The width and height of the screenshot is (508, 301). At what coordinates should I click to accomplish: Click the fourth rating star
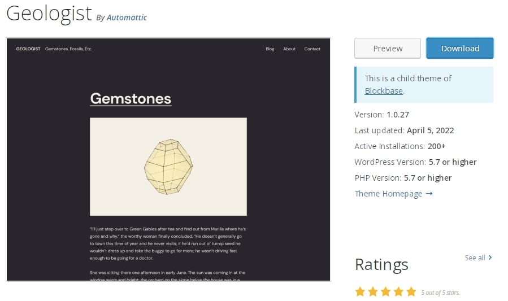398,292
